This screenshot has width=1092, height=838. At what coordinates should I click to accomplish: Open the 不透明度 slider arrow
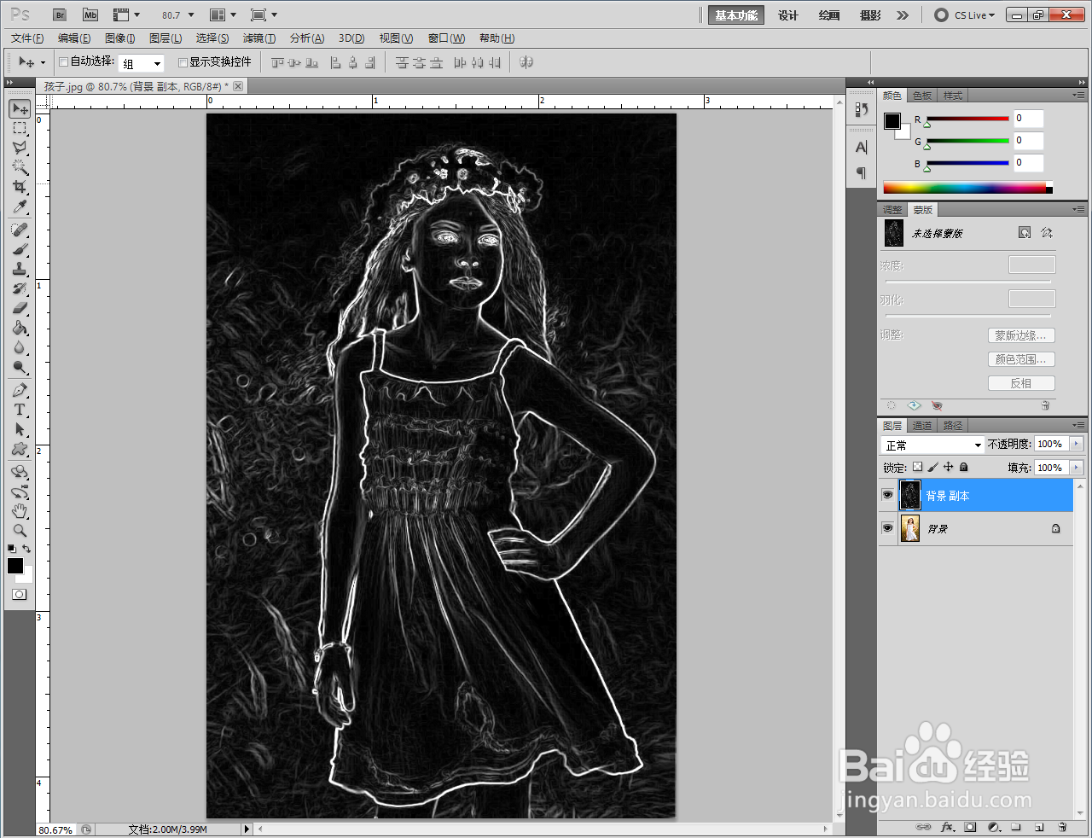click(x=1076, y=444)
